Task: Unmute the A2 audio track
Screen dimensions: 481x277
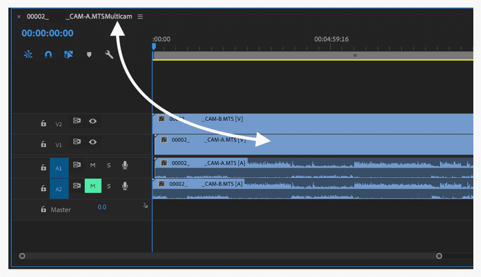Action: [x=93, y=186]
